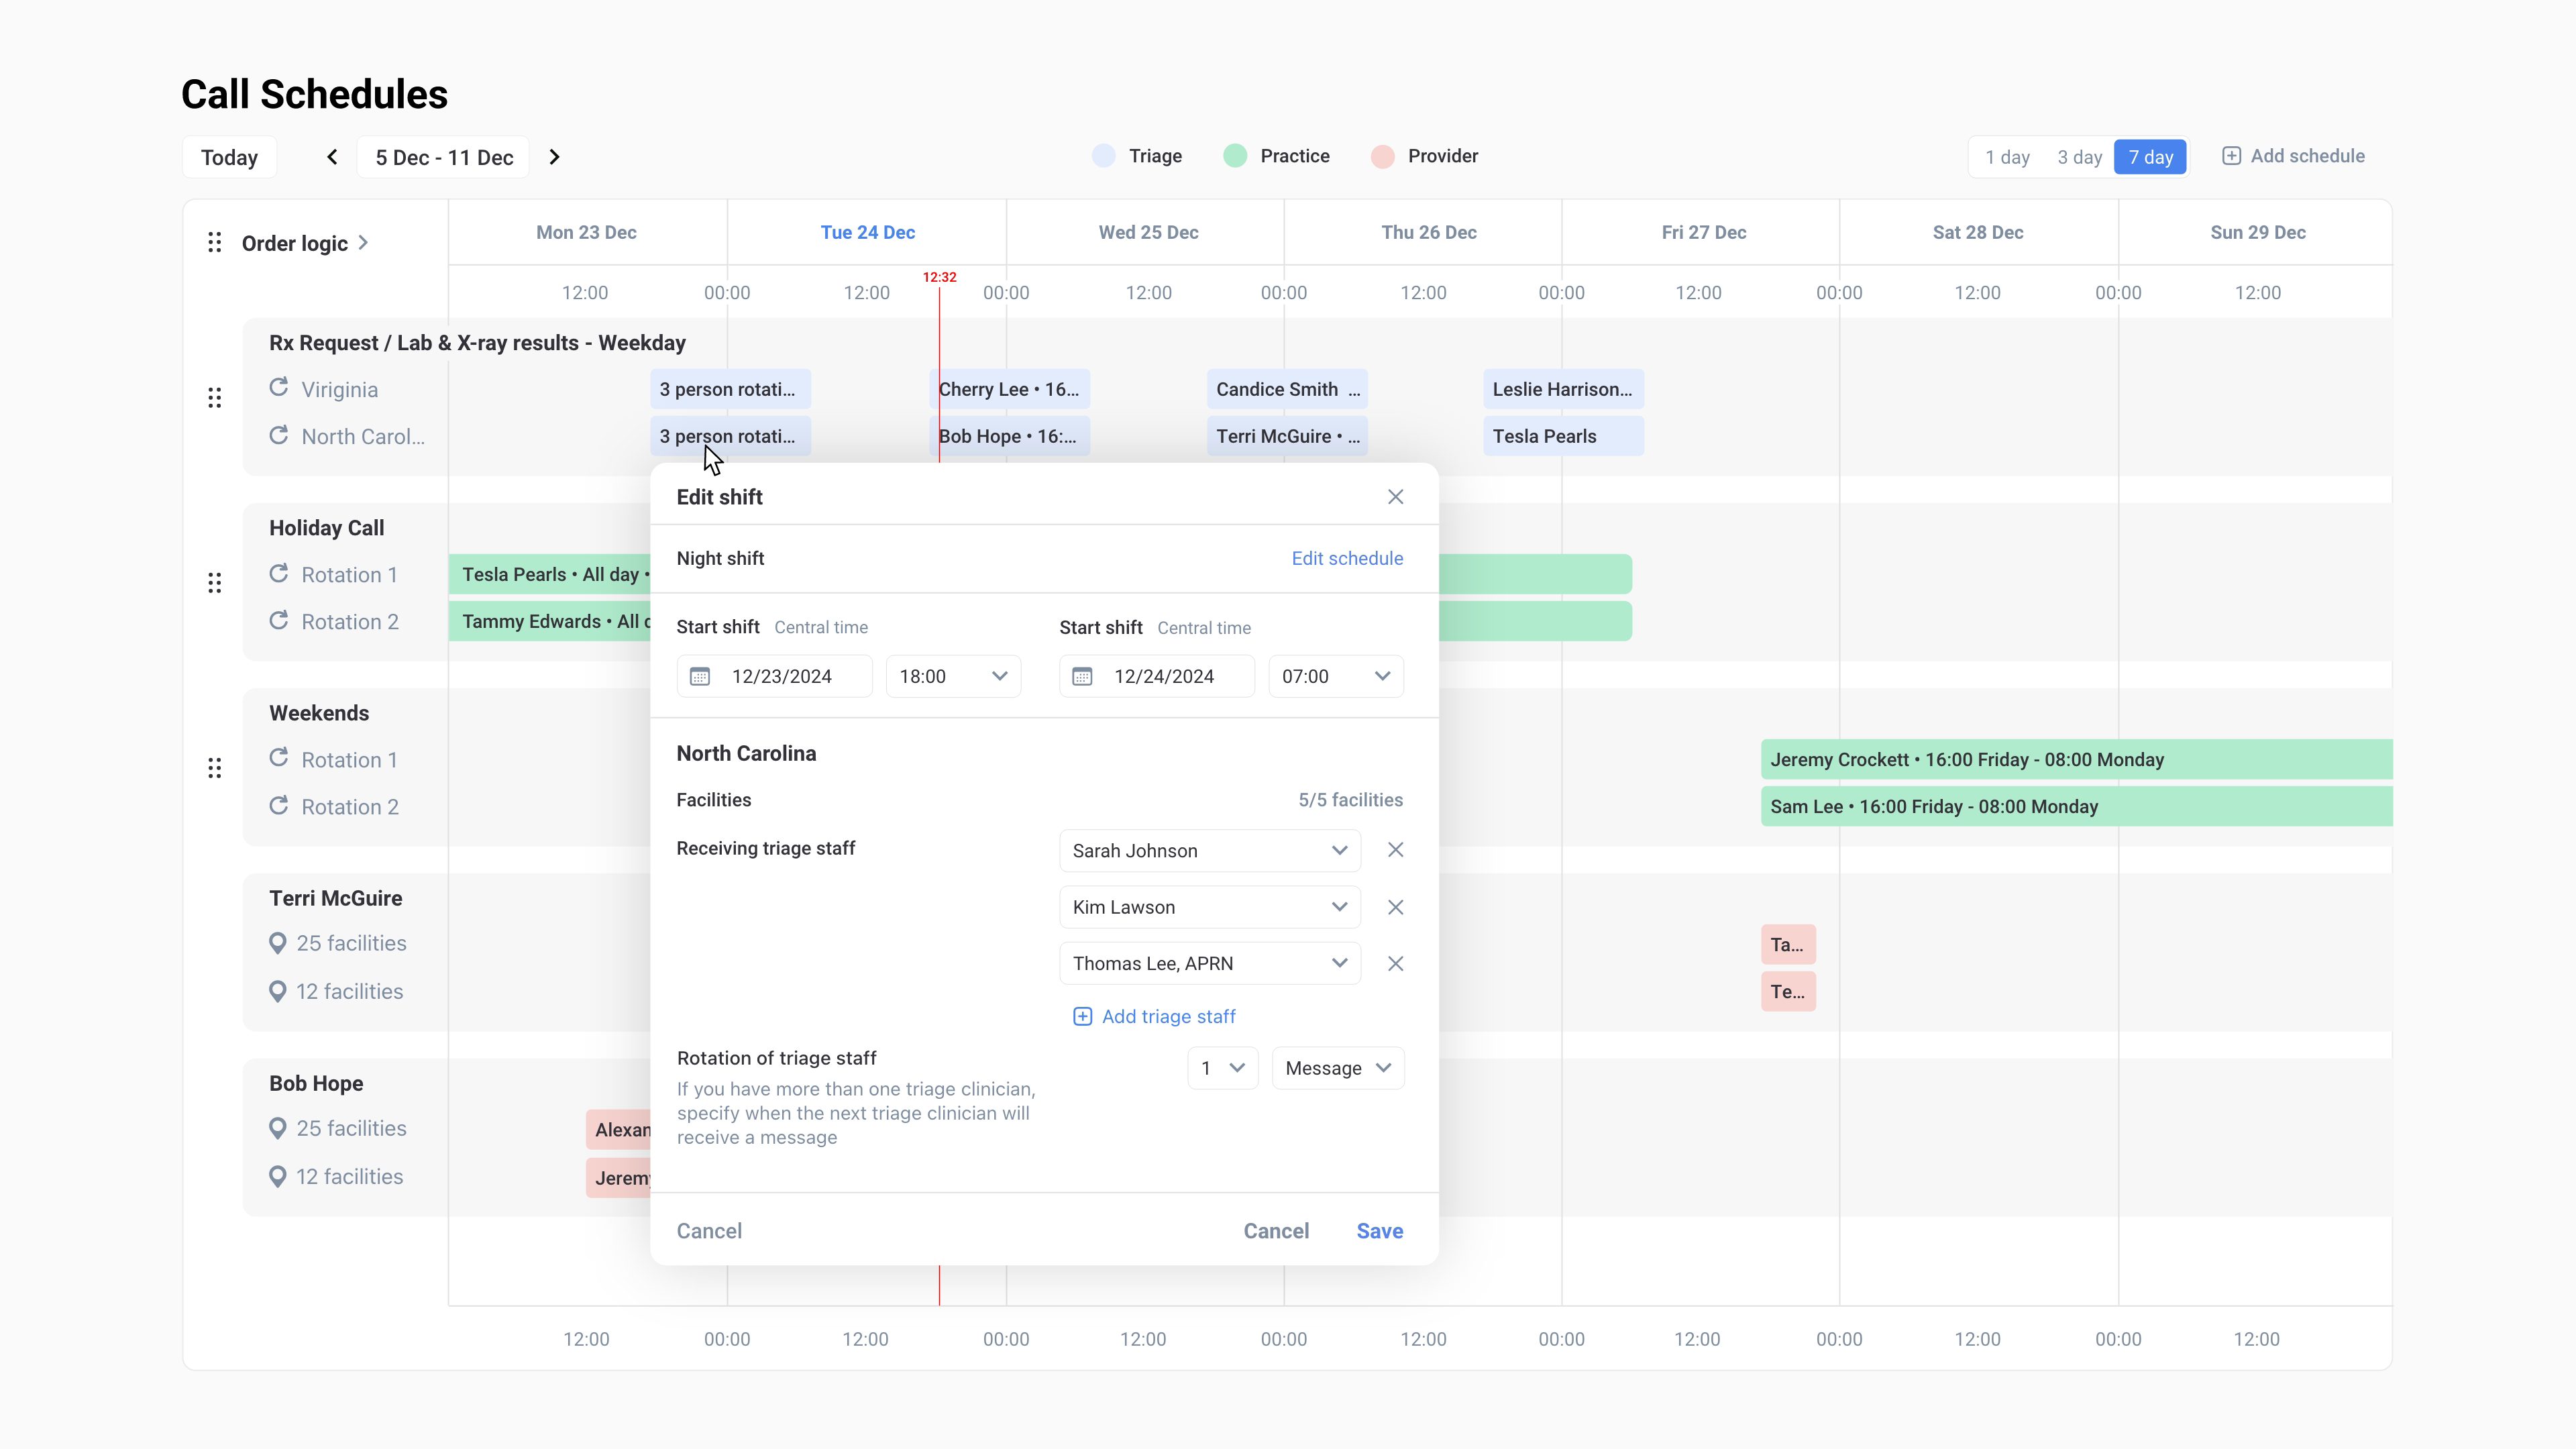Click rotation icon for Holiday Call Rotation 2
This screenshot has width=2576, height=1449.
coord(279,620)
